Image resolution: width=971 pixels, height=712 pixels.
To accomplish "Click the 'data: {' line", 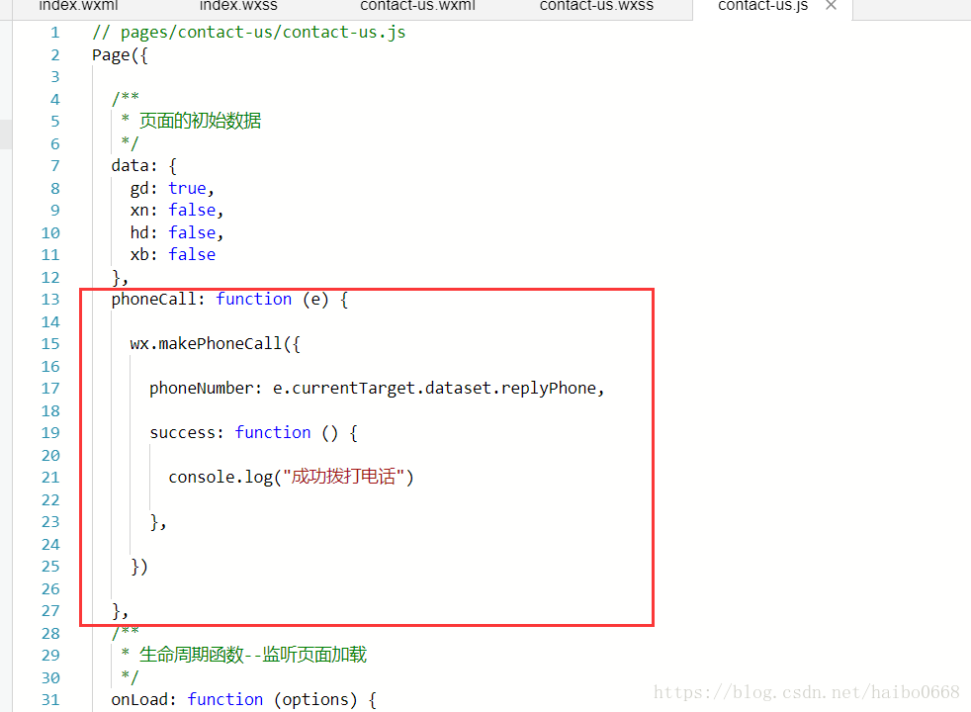I will coord(143,166).
